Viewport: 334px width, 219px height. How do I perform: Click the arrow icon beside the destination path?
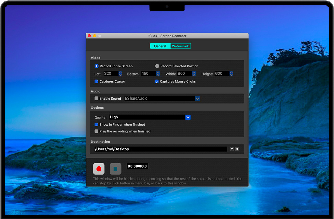coord(237,149)
